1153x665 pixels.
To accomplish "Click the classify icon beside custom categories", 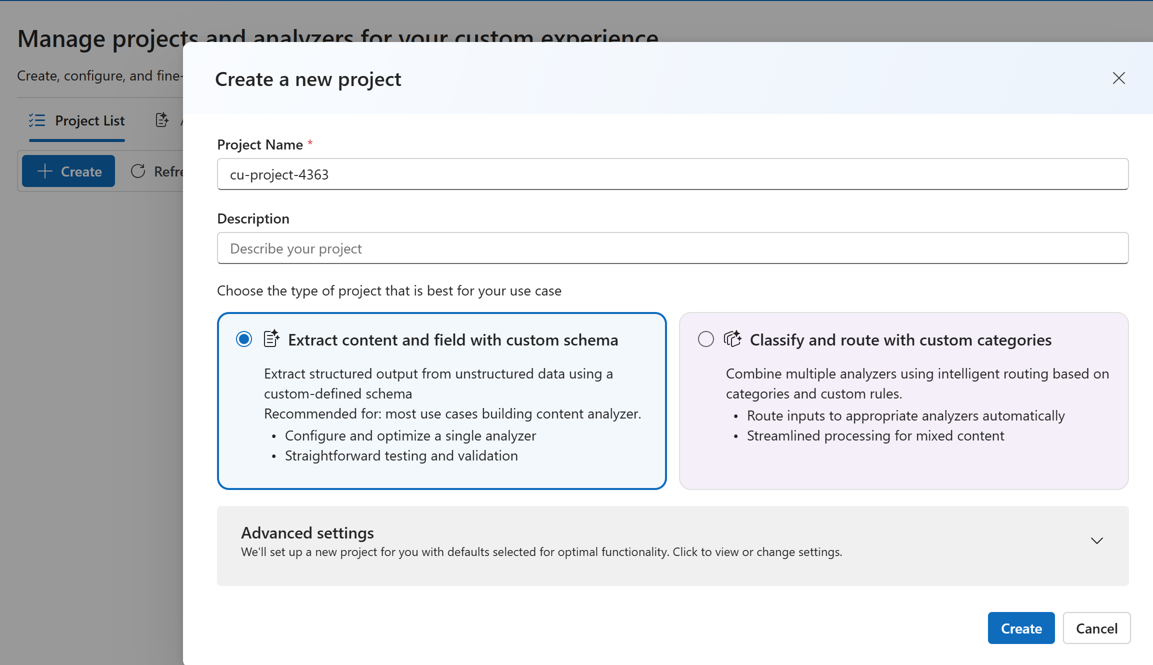I will [733, 339].
